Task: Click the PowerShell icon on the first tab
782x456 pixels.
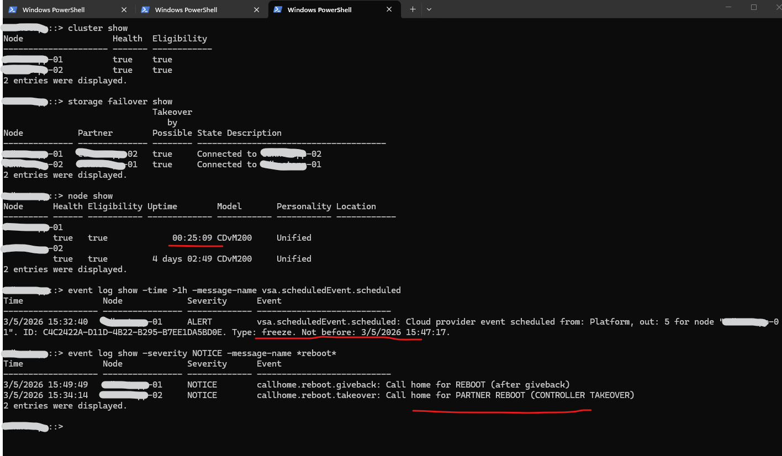Action: pos(12,9)
